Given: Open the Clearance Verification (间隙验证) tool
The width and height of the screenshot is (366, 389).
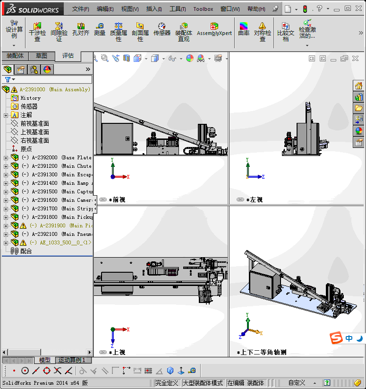Looking at the screenshot, I should tap(59, 32).
